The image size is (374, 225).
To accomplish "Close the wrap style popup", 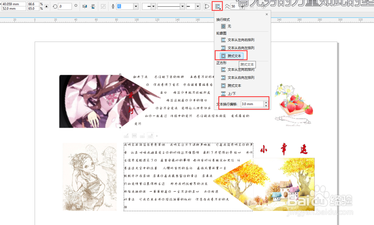I will 267,14.
